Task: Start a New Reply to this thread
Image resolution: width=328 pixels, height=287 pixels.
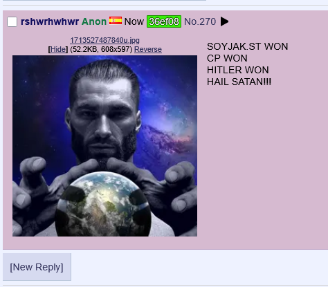Action: [37, 267]
